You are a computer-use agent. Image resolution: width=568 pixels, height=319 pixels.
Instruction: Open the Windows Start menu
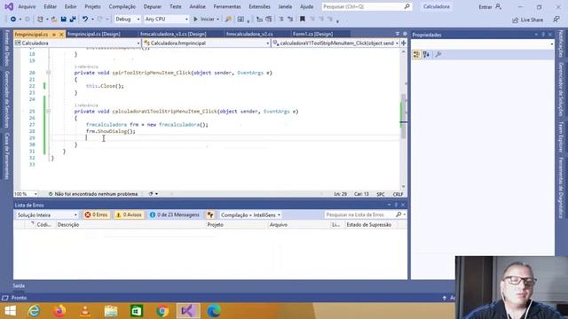[x=10, y=311]
